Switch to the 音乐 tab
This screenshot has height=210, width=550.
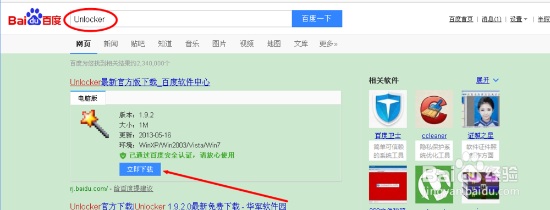tap(192, 44)
